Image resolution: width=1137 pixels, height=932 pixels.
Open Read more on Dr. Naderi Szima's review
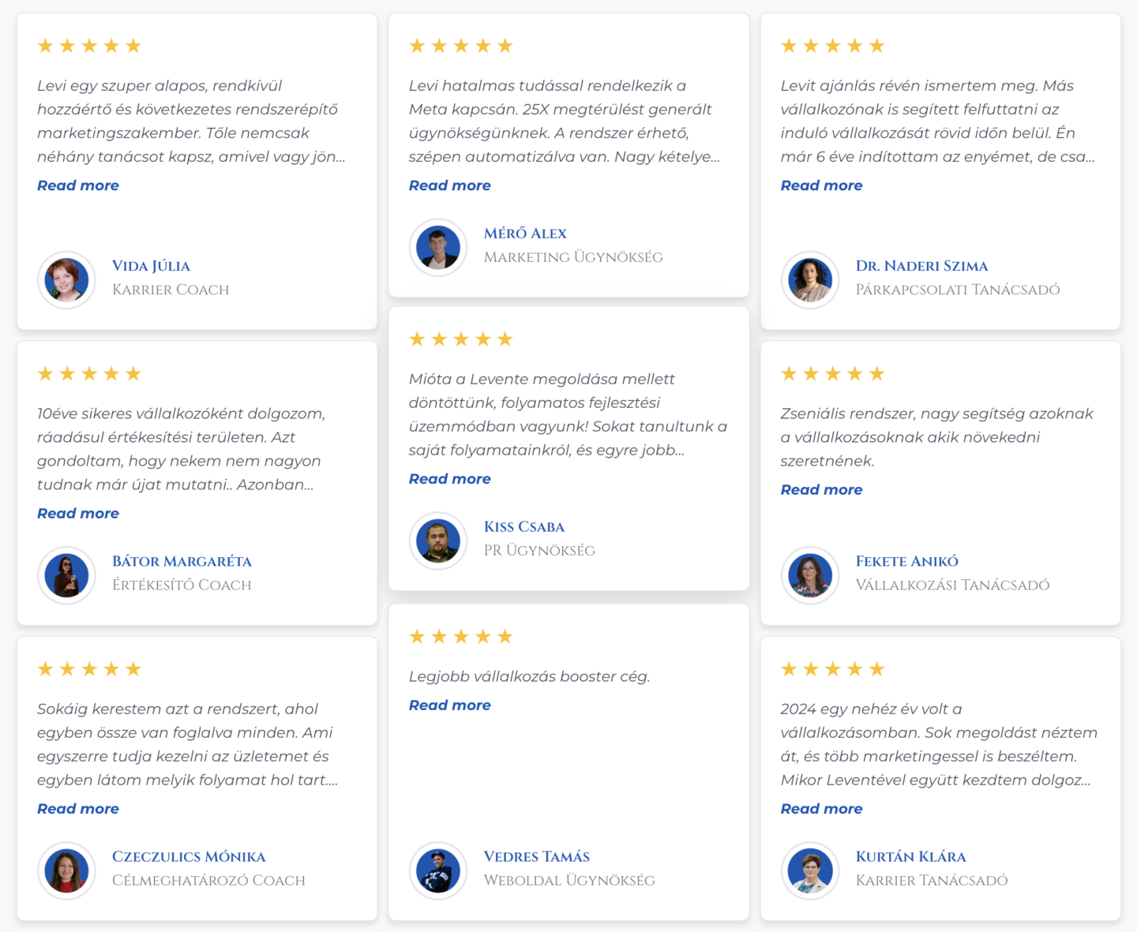[822, 185]
